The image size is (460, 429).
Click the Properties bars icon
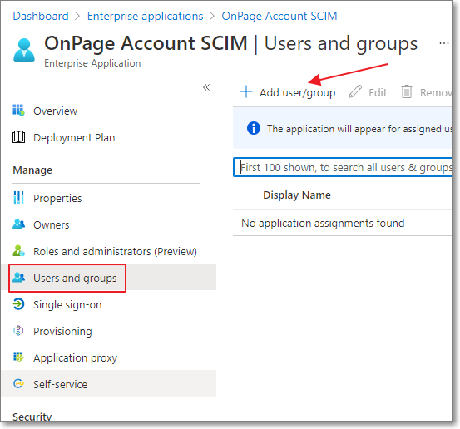pyautogui.click(x=18, y=197)
